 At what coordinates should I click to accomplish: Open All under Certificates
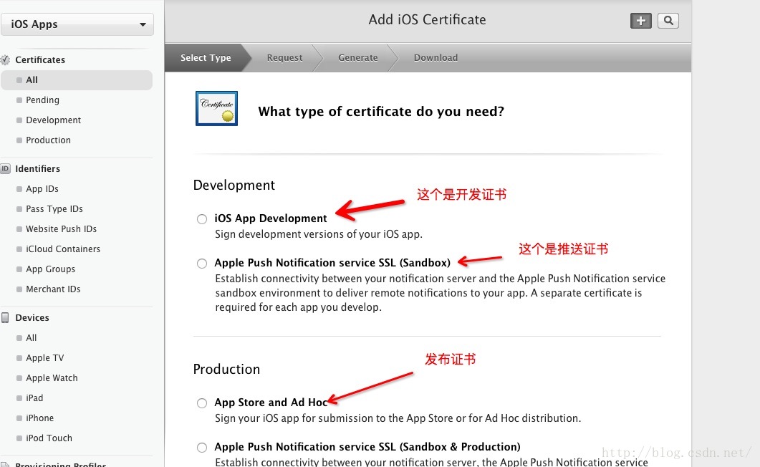[x=77, y=80]
